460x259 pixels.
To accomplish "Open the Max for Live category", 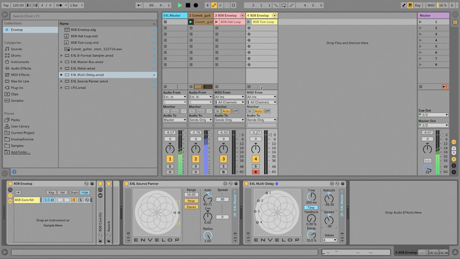I will [20, 81].
